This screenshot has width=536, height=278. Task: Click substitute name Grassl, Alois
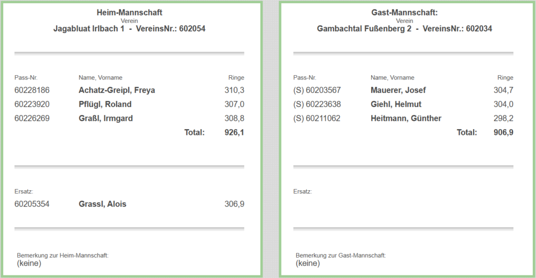[103, 204]
